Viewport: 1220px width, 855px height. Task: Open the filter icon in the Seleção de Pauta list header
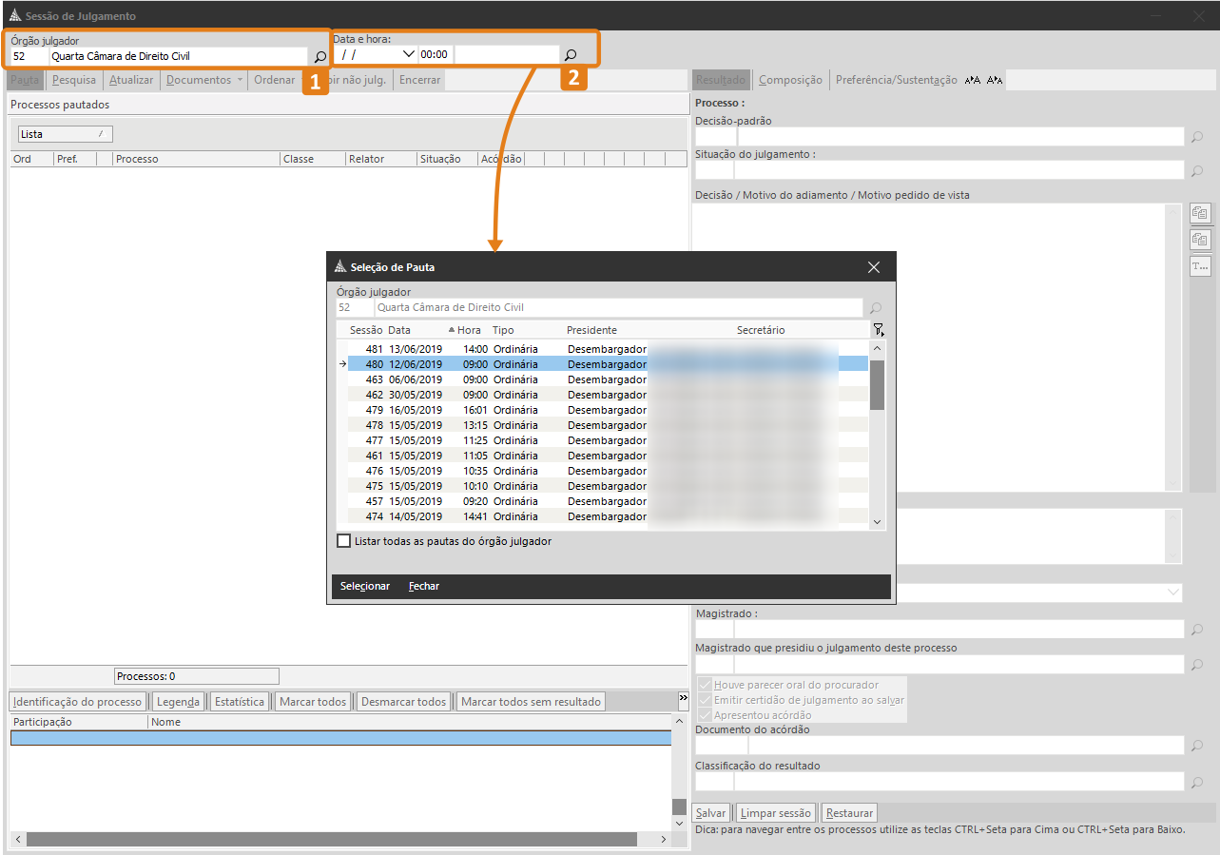tap(878, 330)
